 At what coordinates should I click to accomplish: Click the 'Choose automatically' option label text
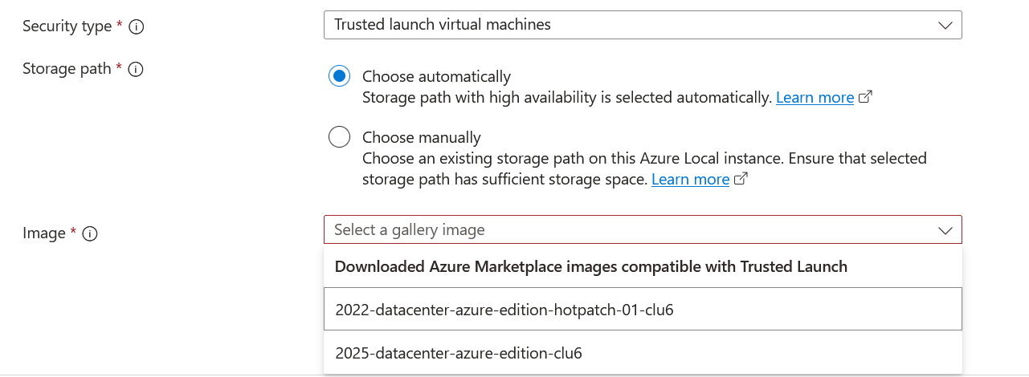click(436, 77)
